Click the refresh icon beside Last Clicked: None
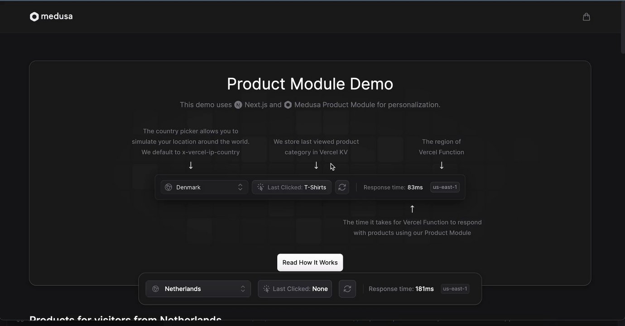This screenshot has height=326, width=625. point(347,289)
